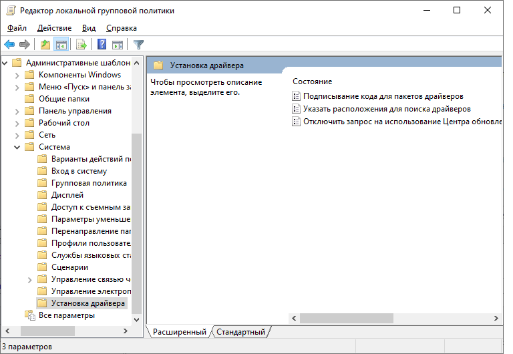Select the Профили пользователей folder
Screen dimensions: 513x354
pyautogui.click(x=91, y=243)
